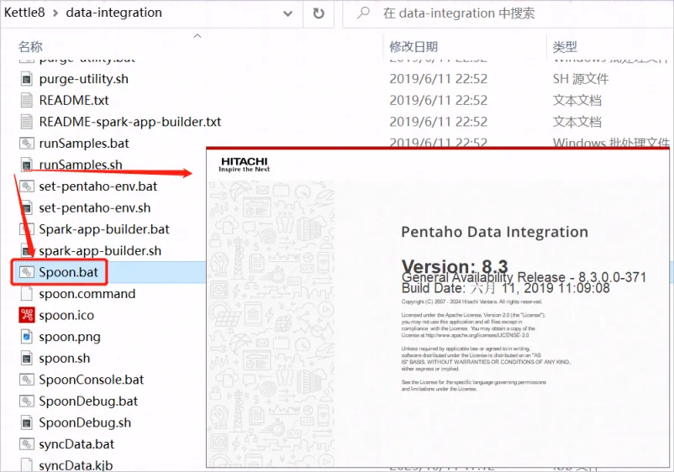Select the file name runSamples.sh
This screenshot has height=472, width=674.
81,165
